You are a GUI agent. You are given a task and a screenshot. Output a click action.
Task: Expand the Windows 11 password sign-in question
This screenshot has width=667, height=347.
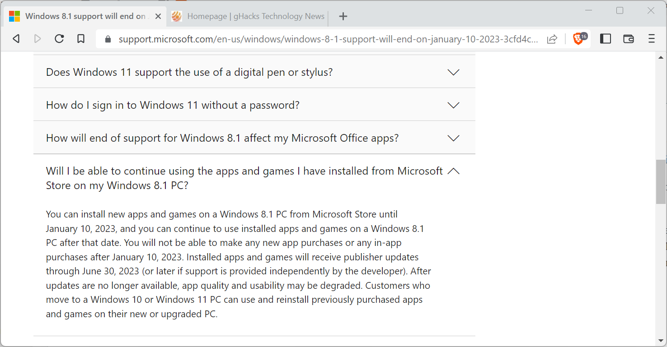click(x=453, y=105)
